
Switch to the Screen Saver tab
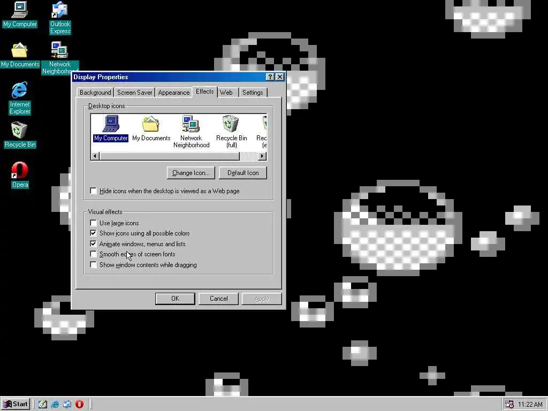pyautogui.click(x=134, y=93)
